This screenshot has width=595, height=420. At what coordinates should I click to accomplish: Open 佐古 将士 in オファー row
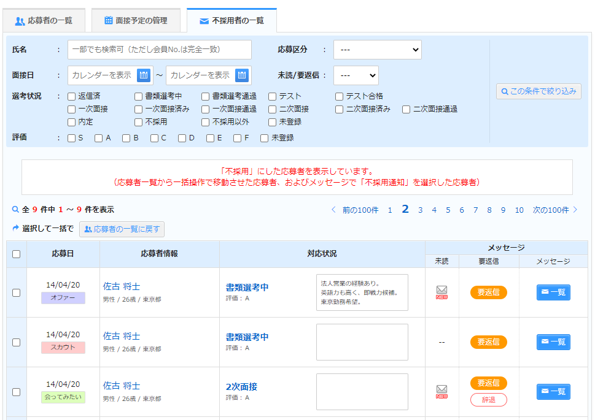[122, 286]
